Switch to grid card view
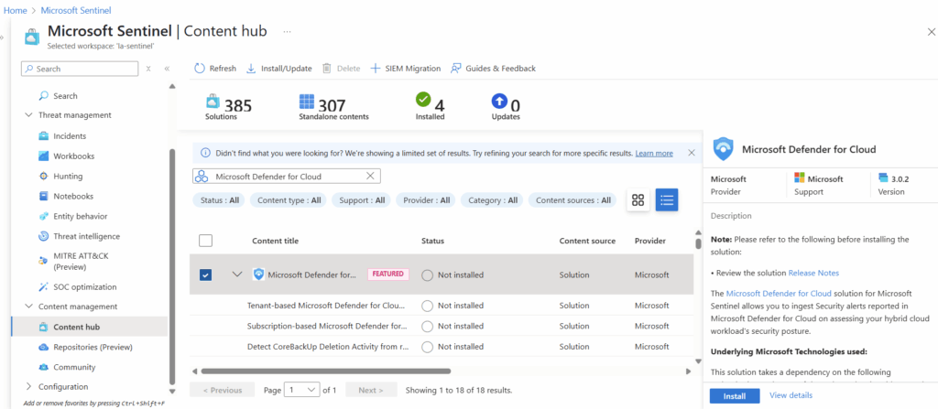Image resolution: width=938 pixels, height=409 pixels. (x=638, y=200)
